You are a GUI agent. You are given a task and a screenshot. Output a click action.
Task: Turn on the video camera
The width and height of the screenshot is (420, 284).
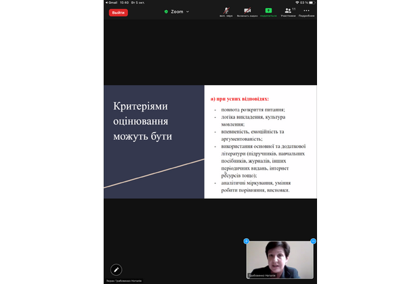tap(247, 11)
